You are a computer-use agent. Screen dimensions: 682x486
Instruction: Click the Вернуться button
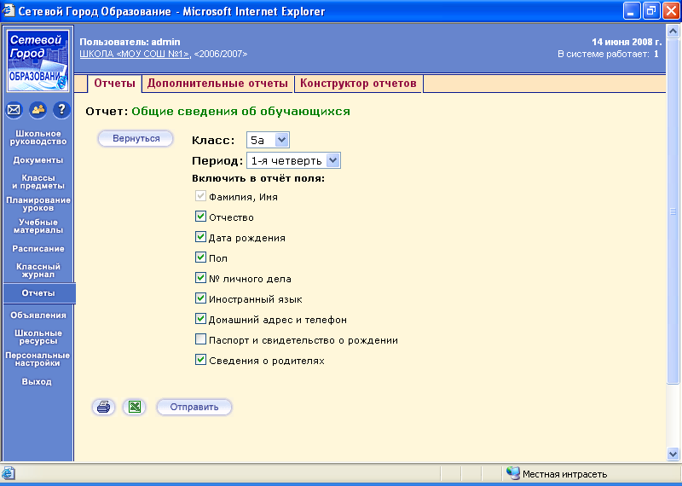point(136,139)
